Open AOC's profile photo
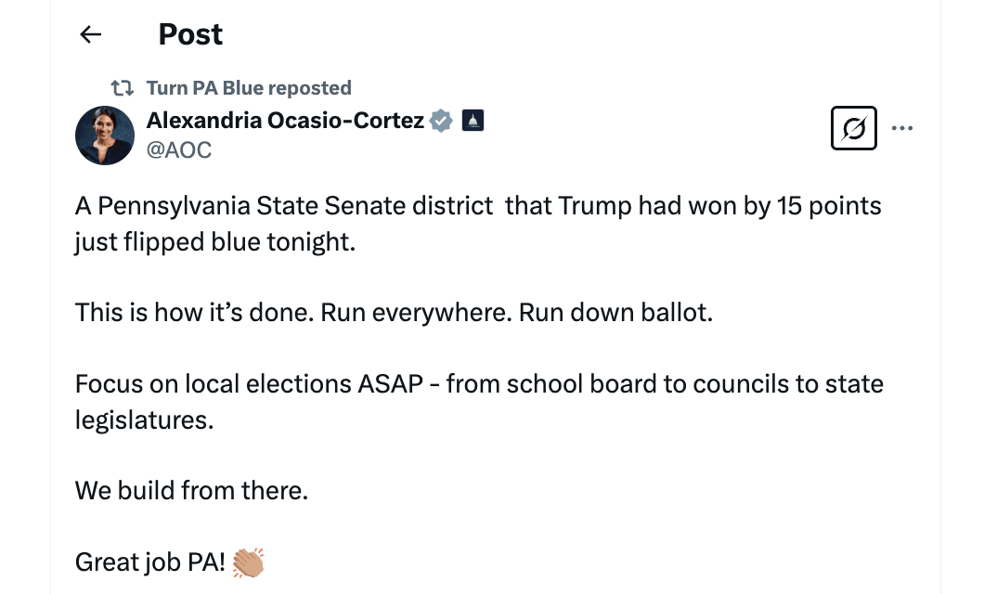984x594 pixels. pyautogui.click(x=104, y=135)
